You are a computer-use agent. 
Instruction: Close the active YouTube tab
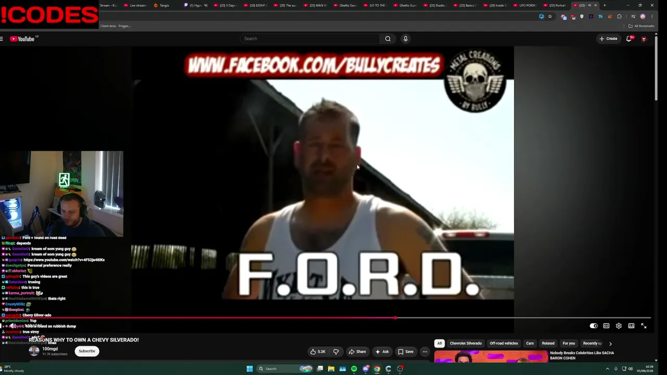coord(596,5)
